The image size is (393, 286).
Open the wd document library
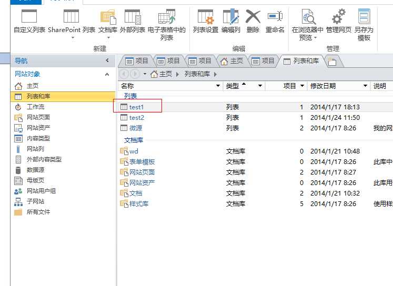click(134, 151)
